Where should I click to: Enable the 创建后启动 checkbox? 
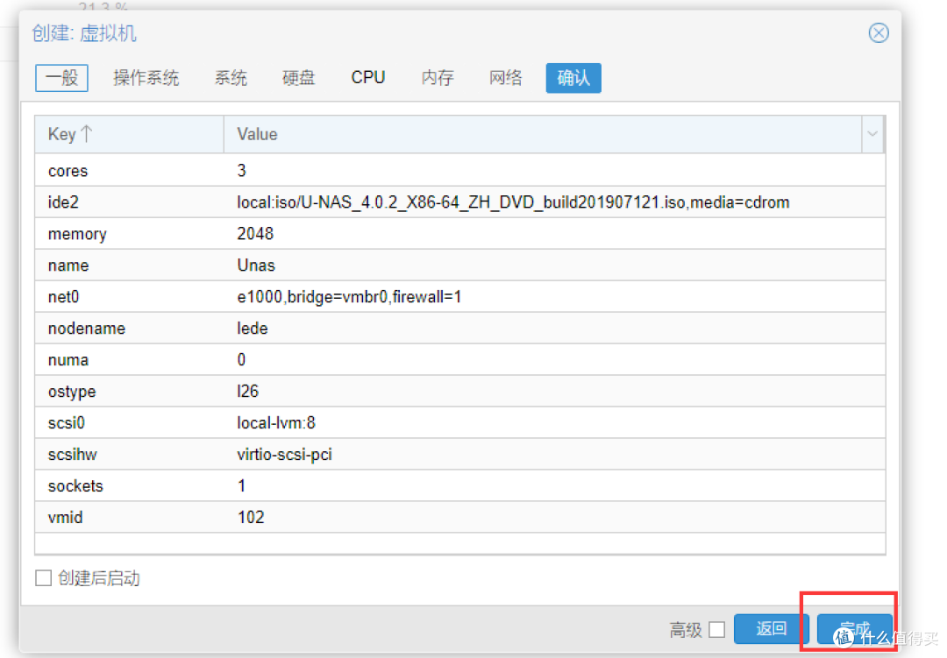coord(43,577)
